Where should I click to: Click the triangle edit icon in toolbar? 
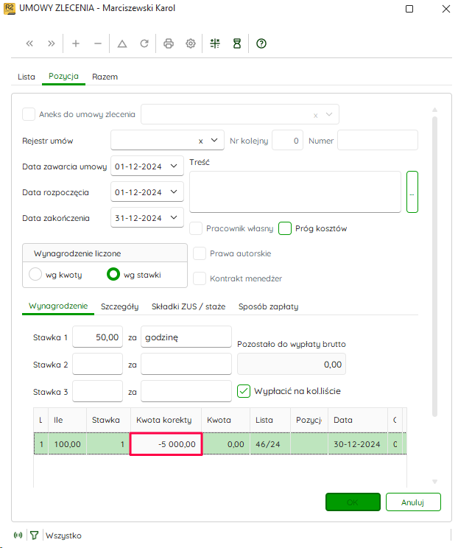pos(122,43)
